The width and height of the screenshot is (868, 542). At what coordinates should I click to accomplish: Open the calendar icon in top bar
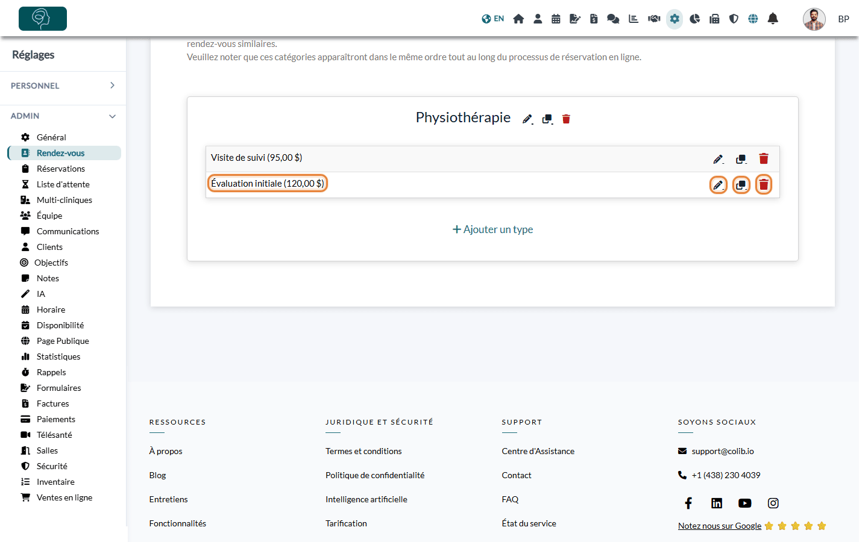(556, 19)
